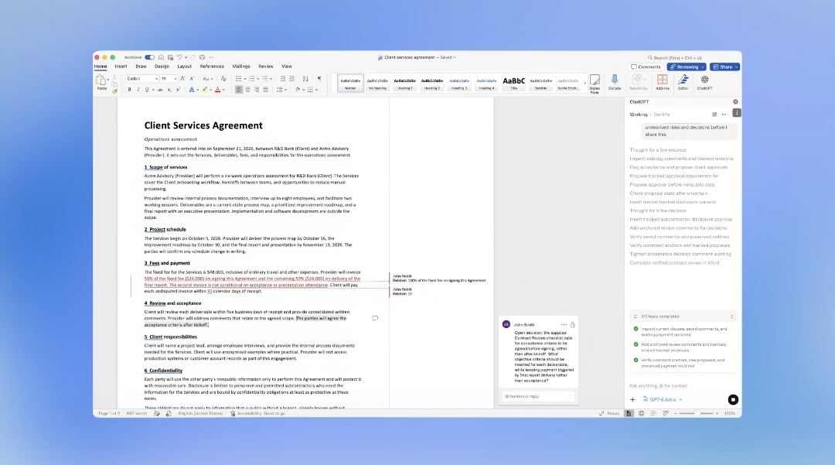Like John Smith's comment with thumbs-up
The height and width of the screenshot is (465, 835).
pos(572,324)
